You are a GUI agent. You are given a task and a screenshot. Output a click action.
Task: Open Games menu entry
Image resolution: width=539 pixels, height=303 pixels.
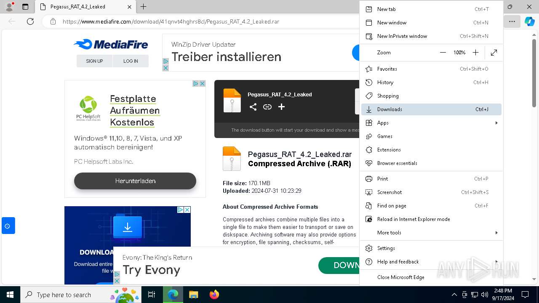[x=431, y=136]
